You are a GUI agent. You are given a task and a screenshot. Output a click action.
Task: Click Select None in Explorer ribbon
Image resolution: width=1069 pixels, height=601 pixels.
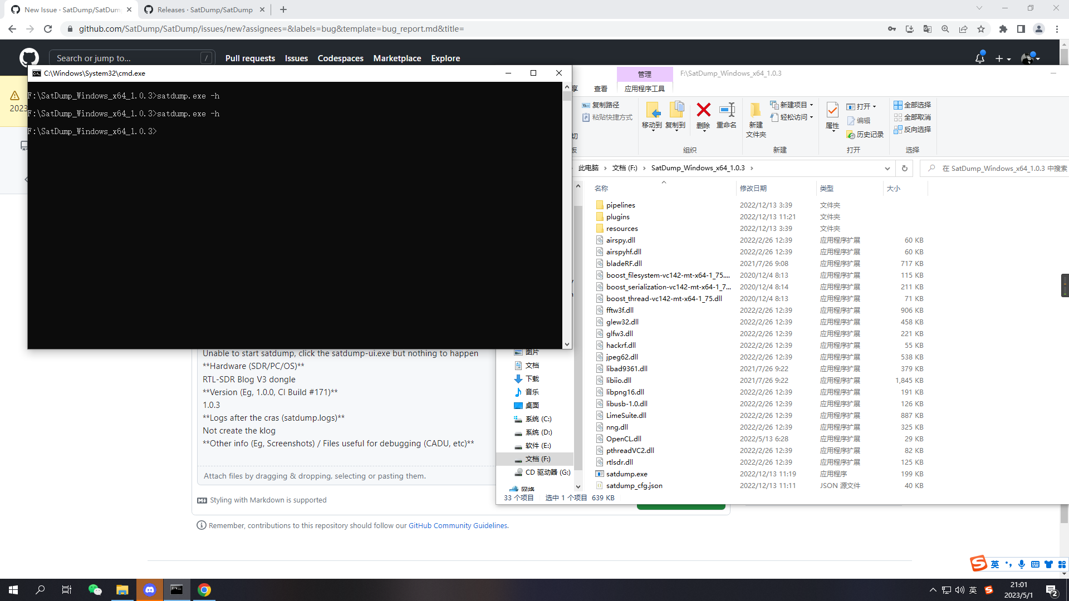click(912, 117)
